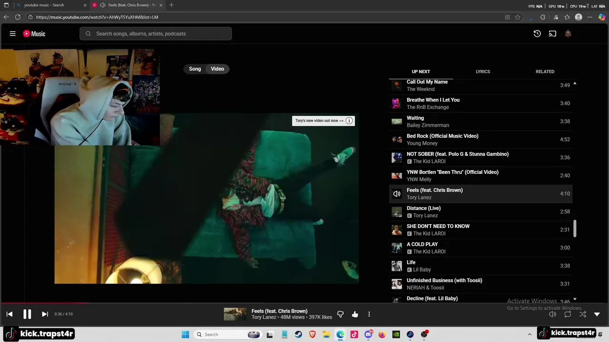Skip to the previous track
This screenshot has height=342, width=609.
point(10,314)
